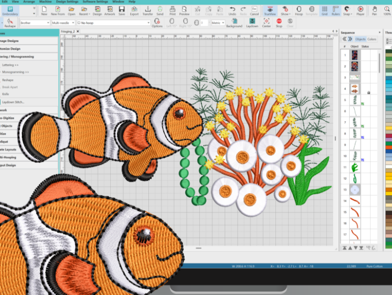Click the Send to machine icon
This screenshot has width=392, height=295.
pyautogui.click(x=160, y=11)
